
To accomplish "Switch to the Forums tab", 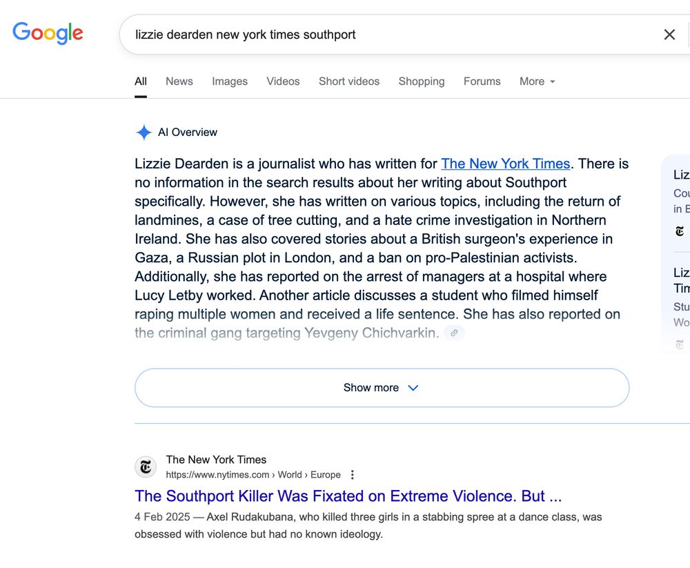I will (x=482, y=81).
